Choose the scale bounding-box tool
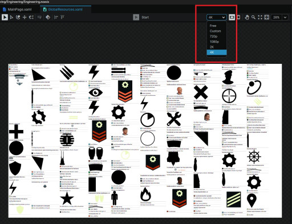Viewport: 292px width, 224px height. (x=31, y=17)
